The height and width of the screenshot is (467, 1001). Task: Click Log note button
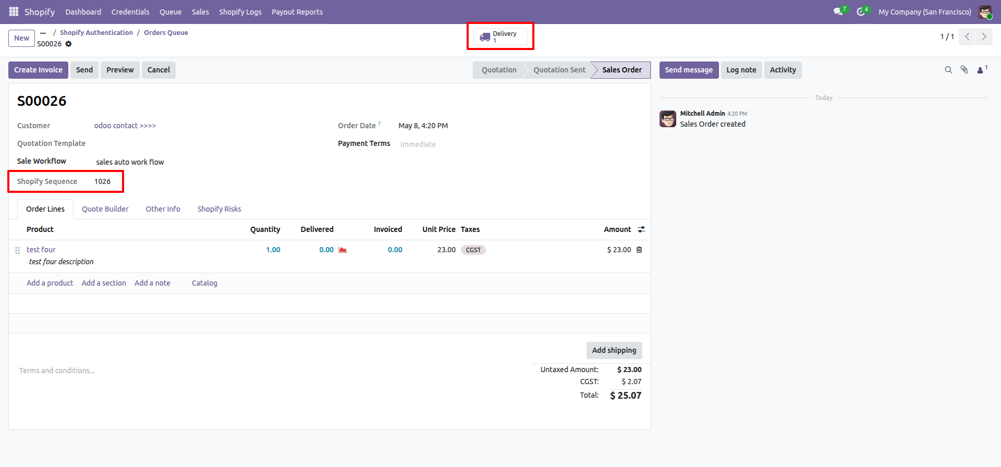tap(741, 70)
